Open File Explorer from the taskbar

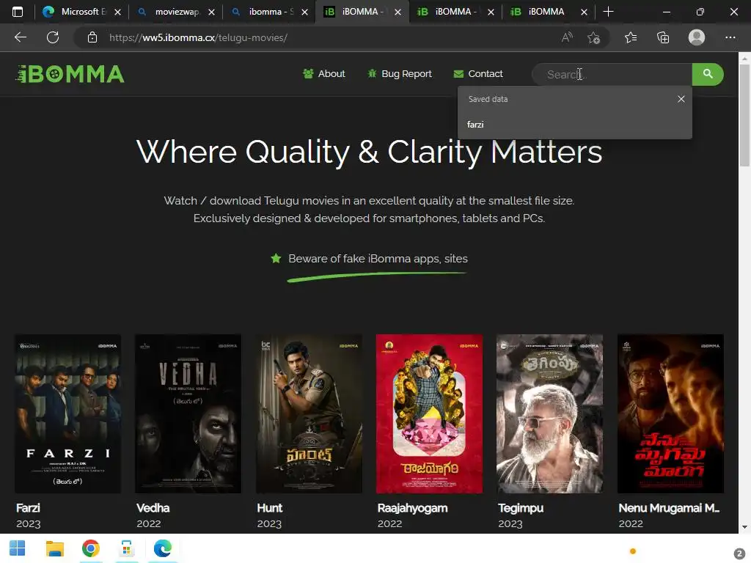point(54,548)
